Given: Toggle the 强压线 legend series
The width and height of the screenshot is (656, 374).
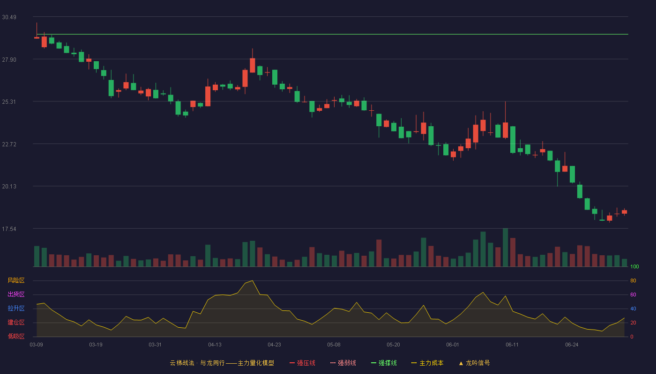Looking at the screenshot, I should [x=302, y=363].
